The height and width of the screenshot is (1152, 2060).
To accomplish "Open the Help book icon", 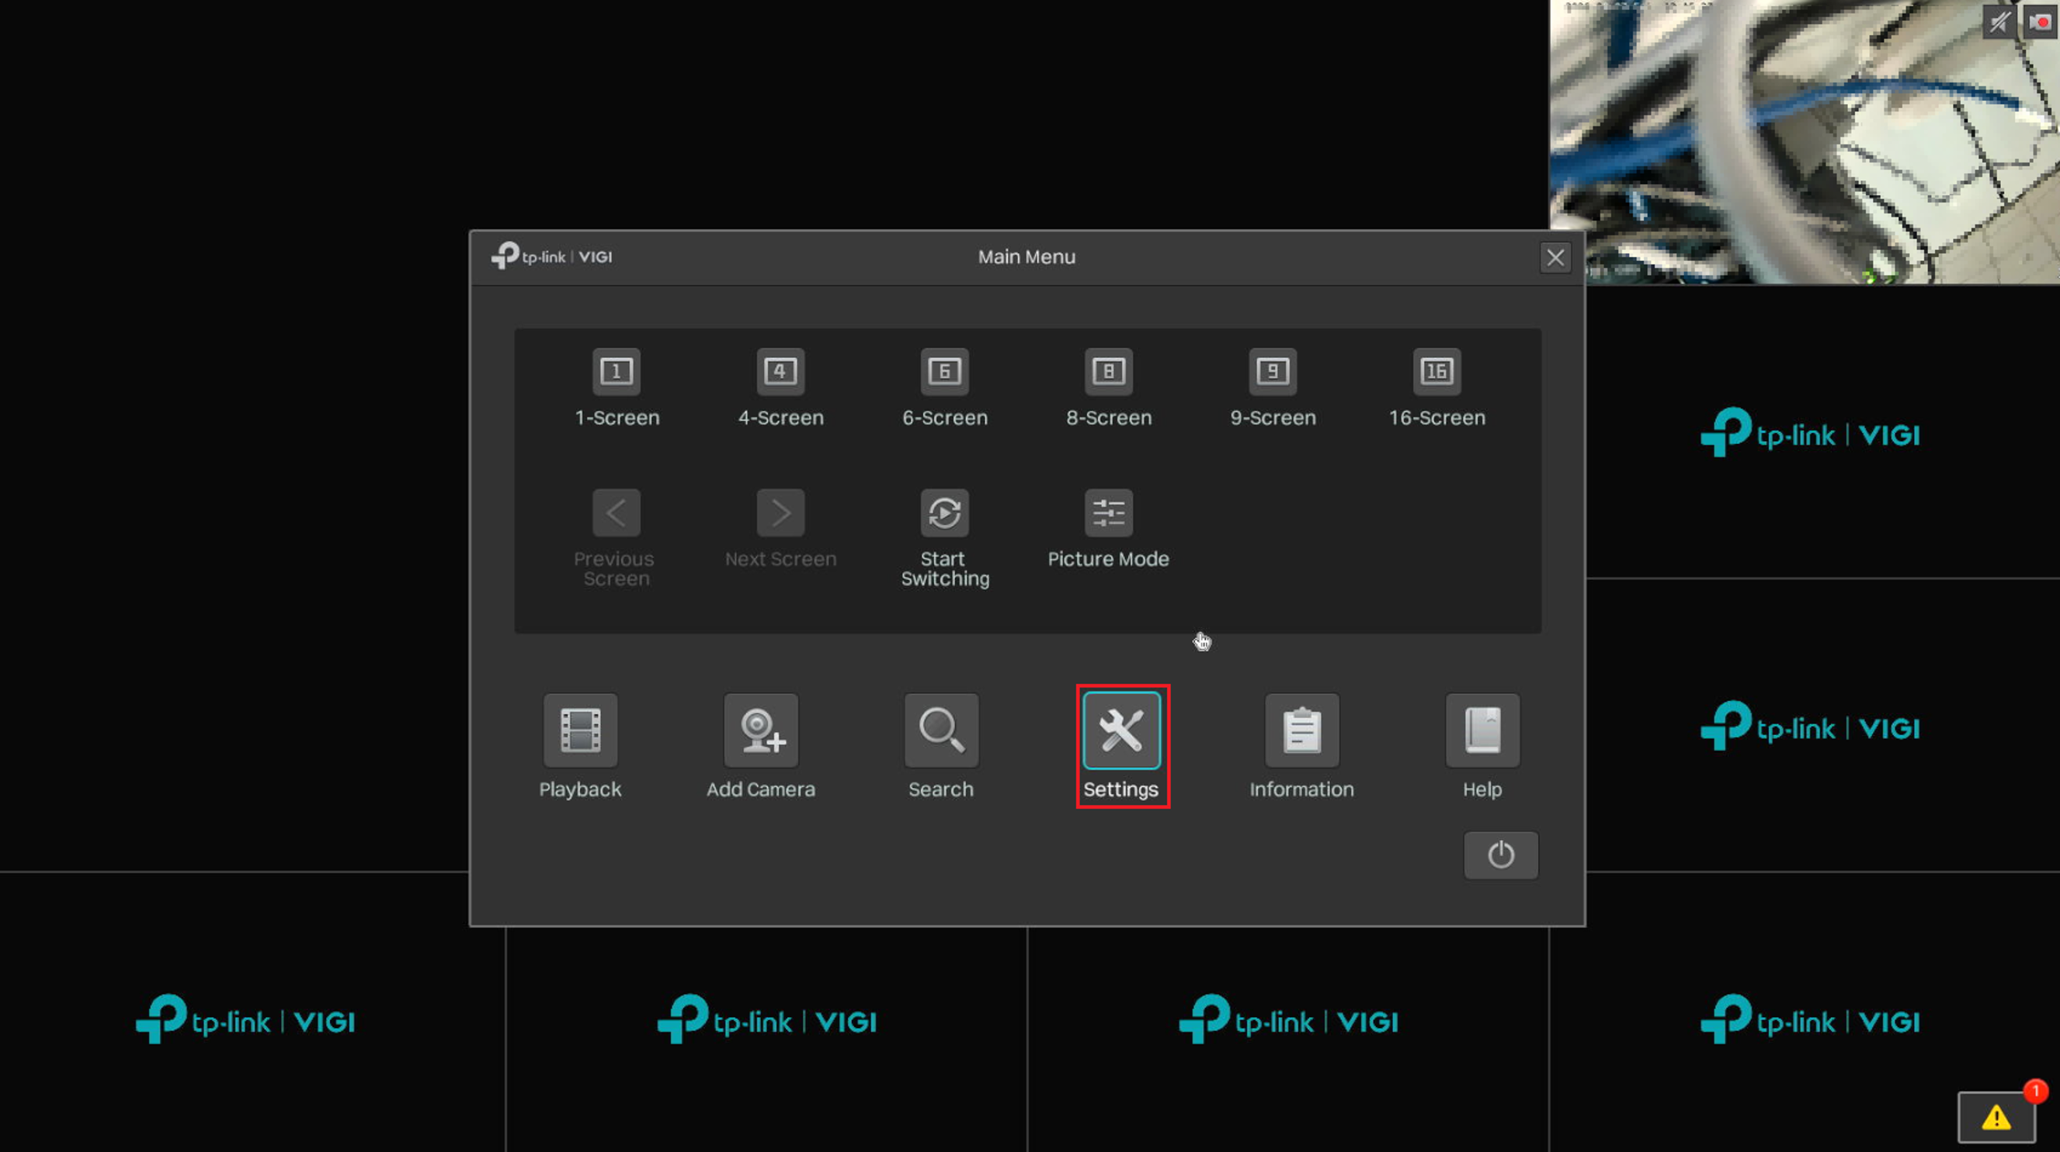I will [1482, 730].
